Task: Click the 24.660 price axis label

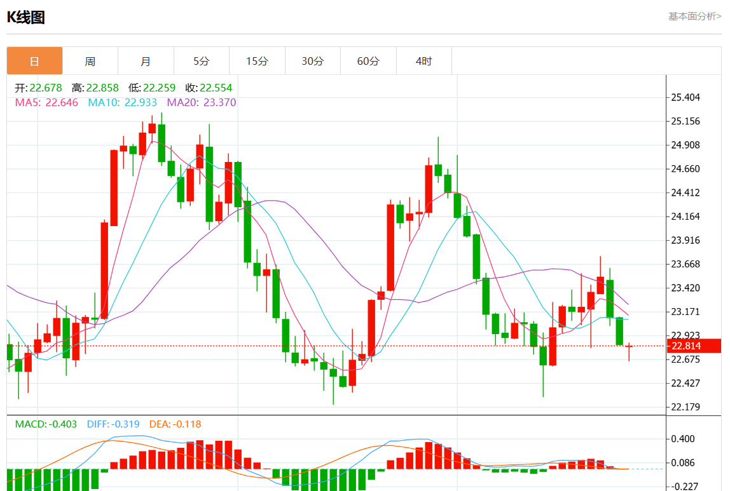Action: 685,169
